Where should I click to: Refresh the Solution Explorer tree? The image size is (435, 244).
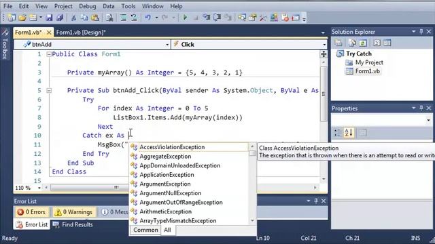(363, 43)
